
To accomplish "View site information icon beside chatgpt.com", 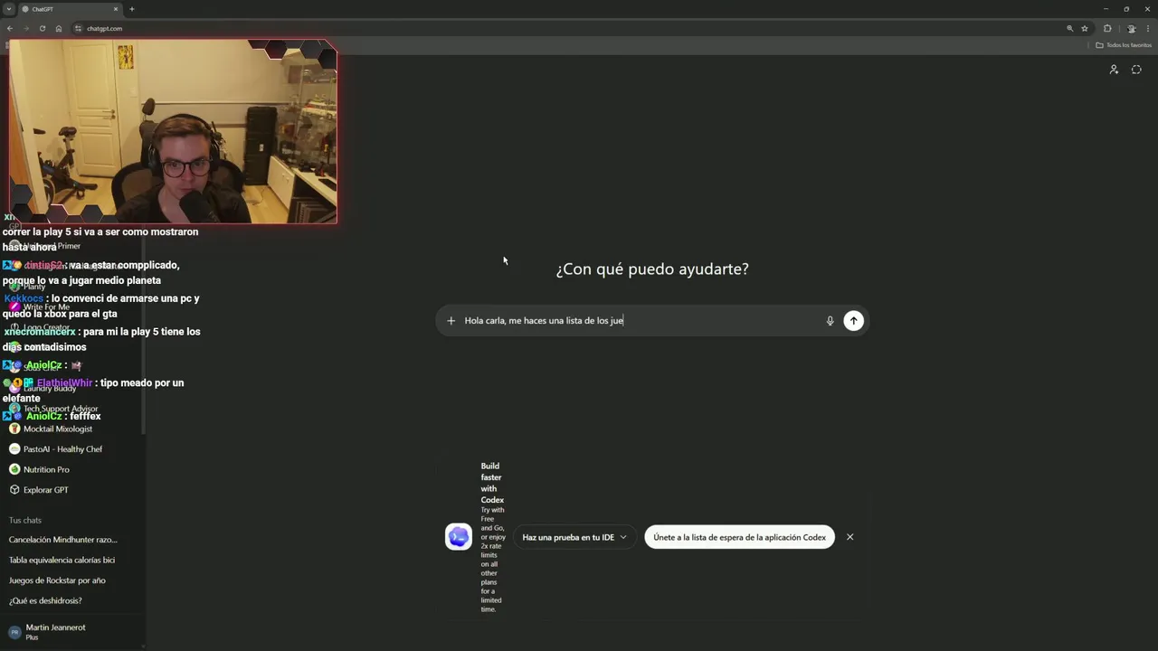I will [x=79, y=28].
